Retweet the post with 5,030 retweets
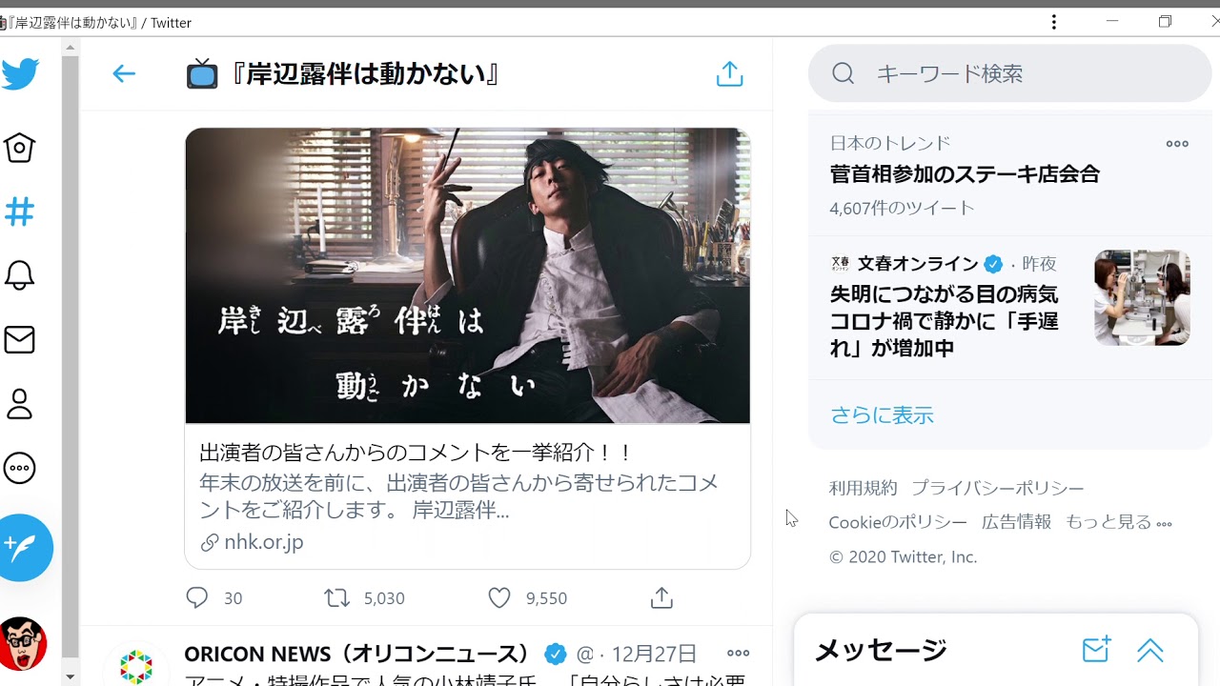1220x686 pixels. 336,597
